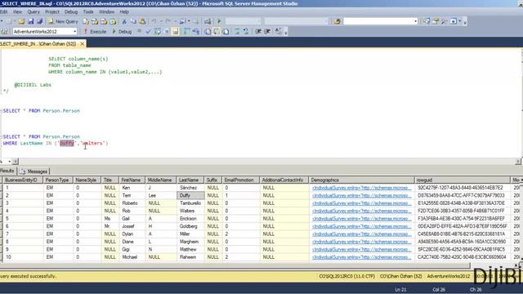This screenshot has width=523, height=294.
Task: Click the New Query button
Action: coord(63,21)
